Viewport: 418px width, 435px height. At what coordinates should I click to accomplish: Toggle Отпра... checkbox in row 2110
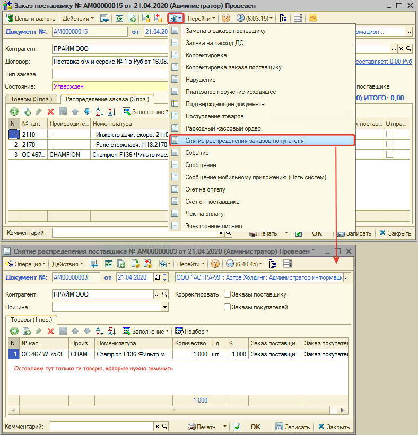389,134
